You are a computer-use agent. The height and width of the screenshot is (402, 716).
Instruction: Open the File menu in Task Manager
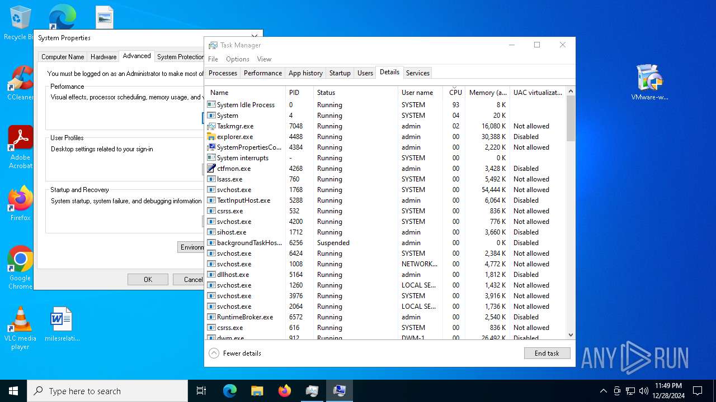click(213, 59)
